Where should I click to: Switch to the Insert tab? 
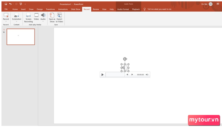click(23, 9)
